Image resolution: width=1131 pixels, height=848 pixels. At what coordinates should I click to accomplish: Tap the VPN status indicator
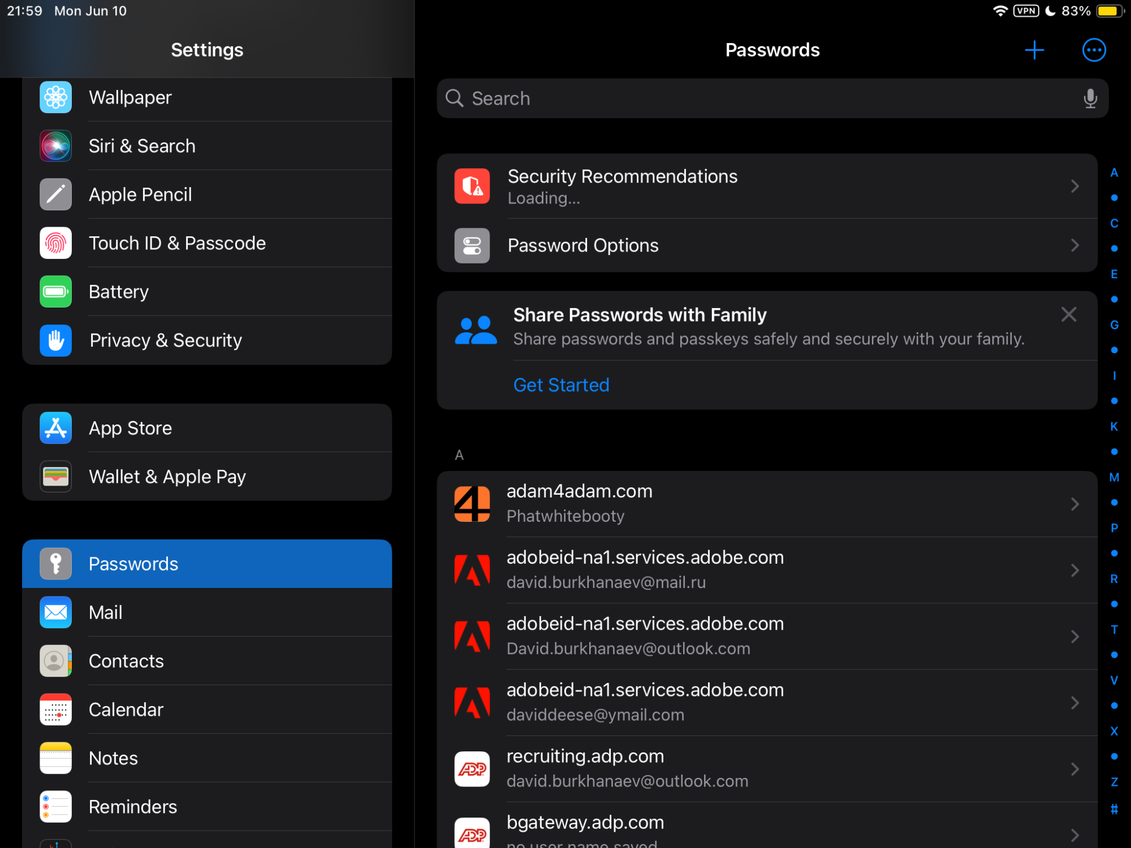click(x=1026, y=11)
